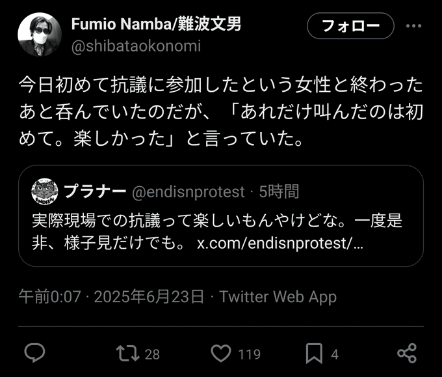This screenshot has height=377, width=442.
Task: Open the three-dot more options menu
Action: 413,26
